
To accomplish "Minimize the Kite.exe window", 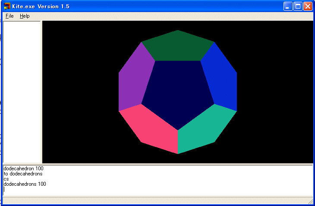I will click(288, 6).
